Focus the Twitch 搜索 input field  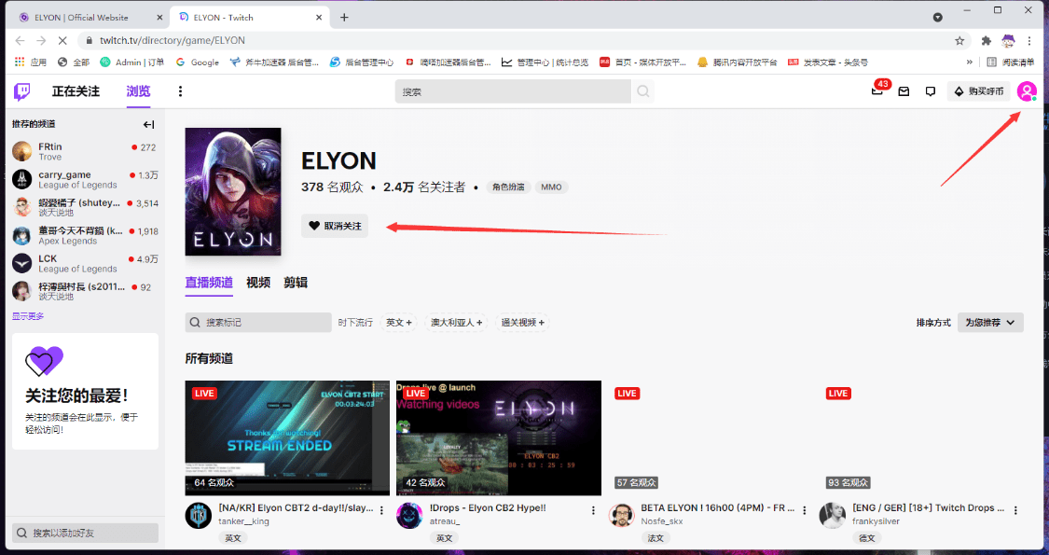pyautogui.click(x=513, y=91)
